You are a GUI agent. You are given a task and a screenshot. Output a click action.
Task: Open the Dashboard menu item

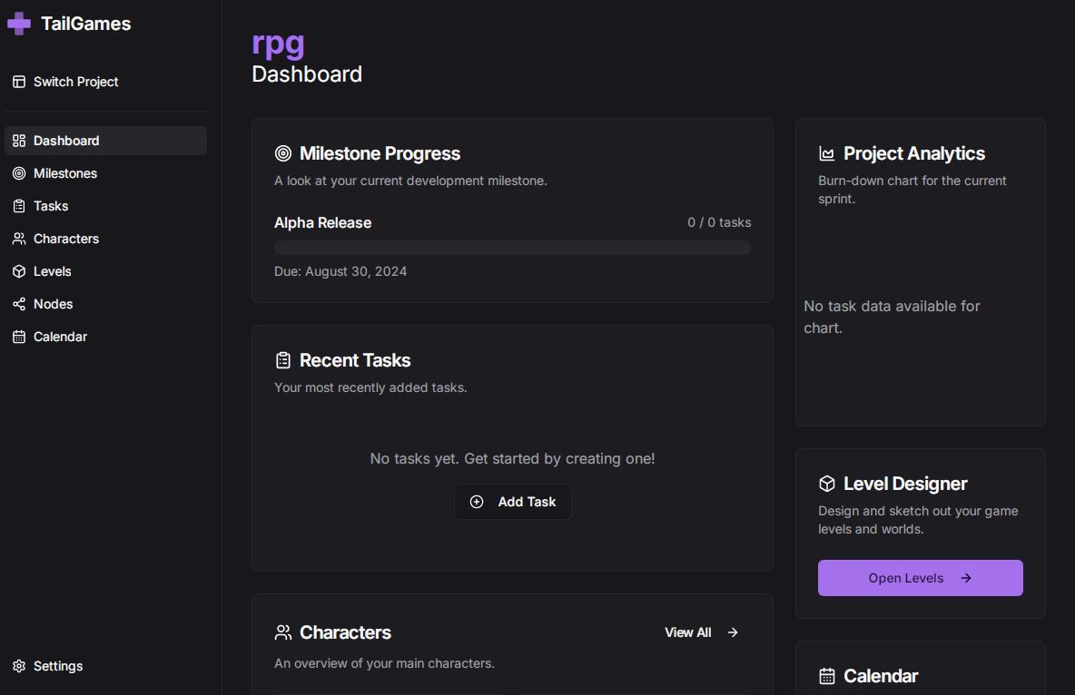pyautogui.click(x=66, y=141)
